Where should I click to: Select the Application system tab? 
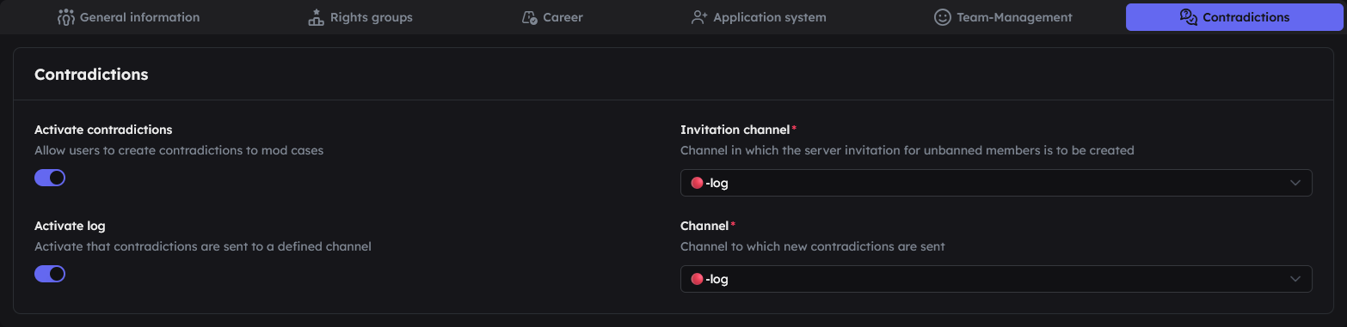coord(759,17)
